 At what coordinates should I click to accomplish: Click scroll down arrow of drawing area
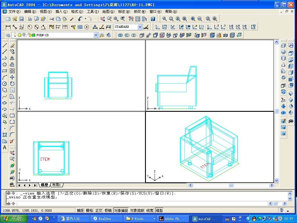276,181
